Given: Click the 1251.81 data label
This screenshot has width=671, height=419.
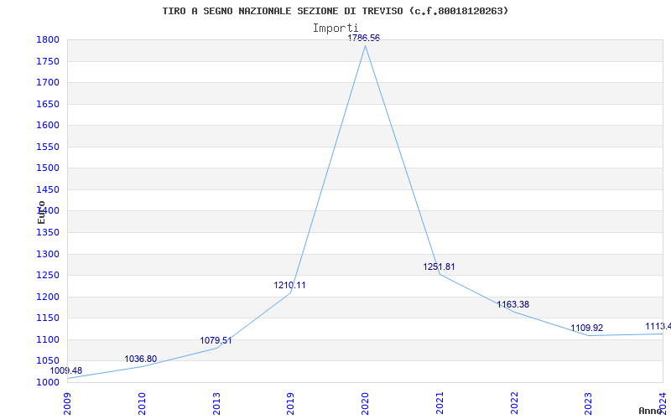Looking at the screenshot, I should point(439,266).
